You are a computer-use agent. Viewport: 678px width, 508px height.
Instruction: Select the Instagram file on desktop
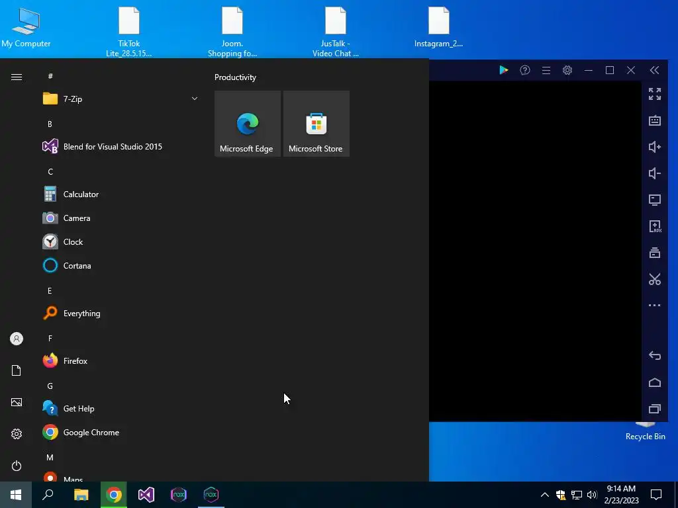point(438,26)
